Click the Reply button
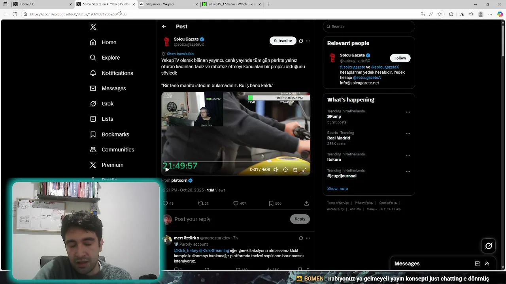This screenshot has height=284, width=506. click(300, 219)
